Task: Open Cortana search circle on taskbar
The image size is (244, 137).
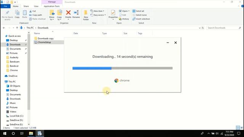Action: [x=13, y=134]
